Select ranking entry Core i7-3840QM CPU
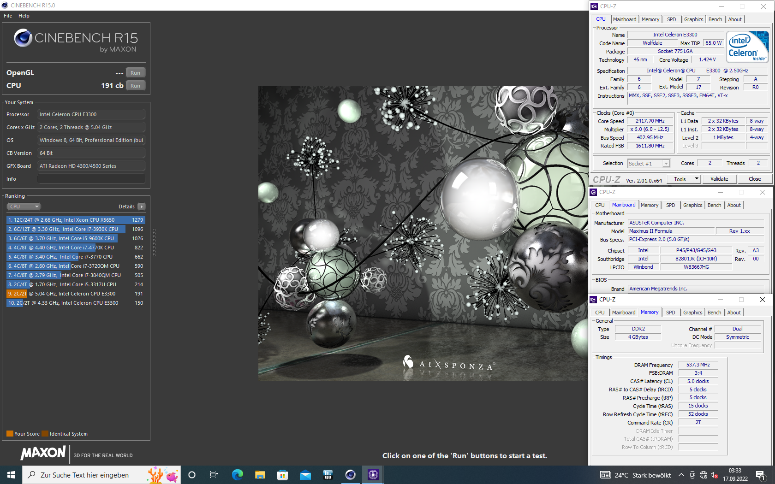The width and height of the screenshot is (775, 484). coord(76,275)
